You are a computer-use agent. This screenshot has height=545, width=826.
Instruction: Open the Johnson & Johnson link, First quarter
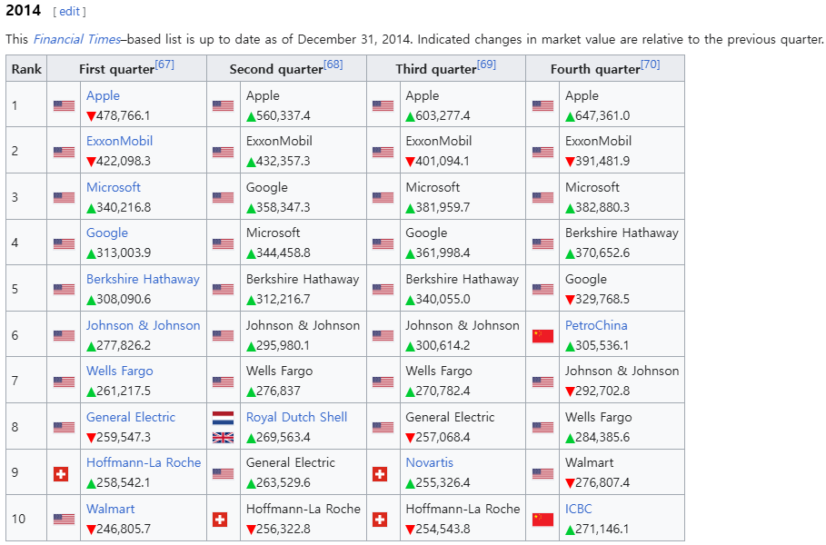(x=144, y=325)
